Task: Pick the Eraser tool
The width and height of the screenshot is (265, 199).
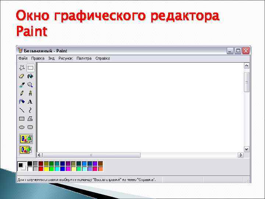Action: 22,76
